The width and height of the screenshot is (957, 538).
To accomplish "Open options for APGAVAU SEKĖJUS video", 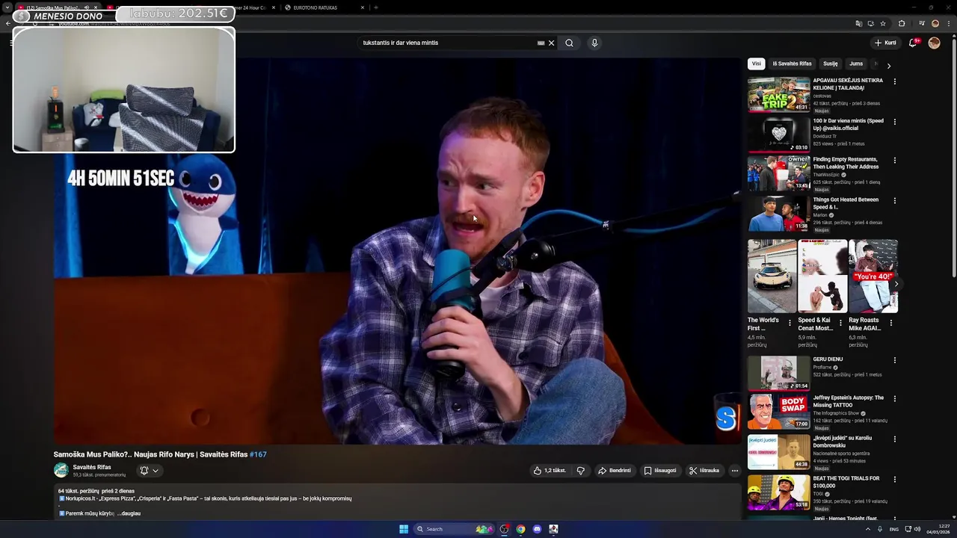I will [x=894, y=81].
